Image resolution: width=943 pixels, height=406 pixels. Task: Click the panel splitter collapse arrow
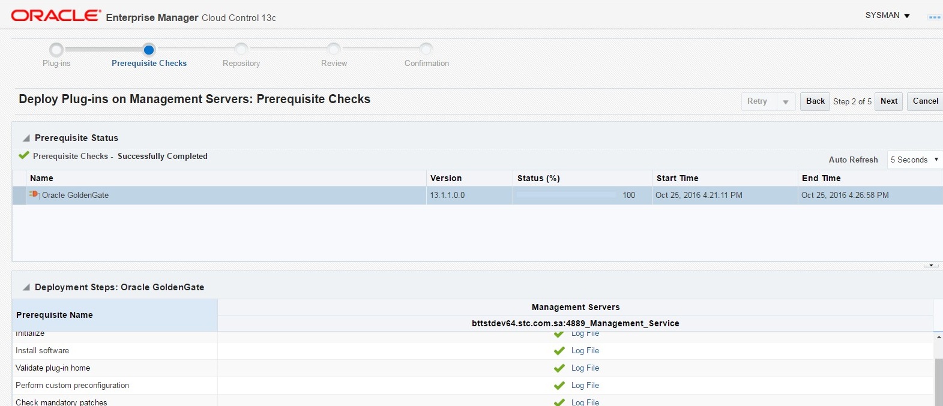click(x=932, y=265)
